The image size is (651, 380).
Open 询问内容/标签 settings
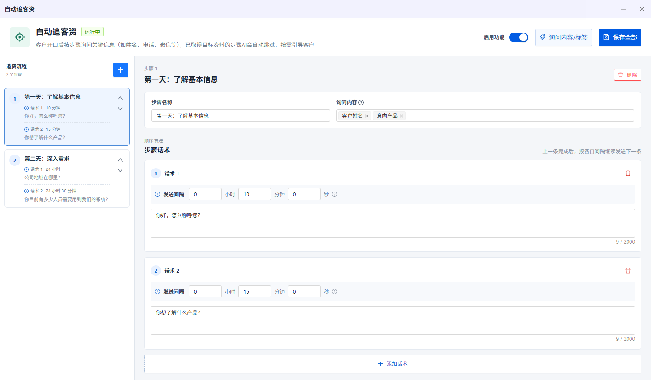tap(563, 37)
